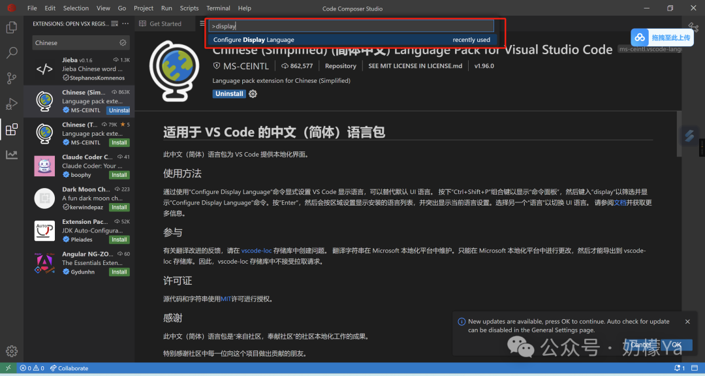Open the Run and Debug view
Viewport: 705px width, 376px height.
click(x=12, y=104)
